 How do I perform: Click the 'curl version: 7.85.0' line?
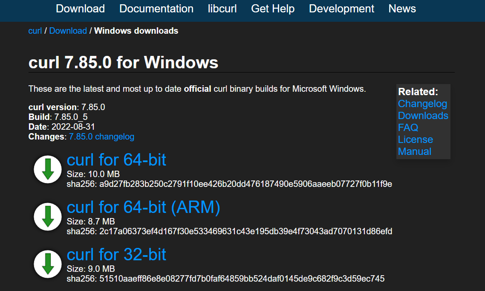(67, 107)
